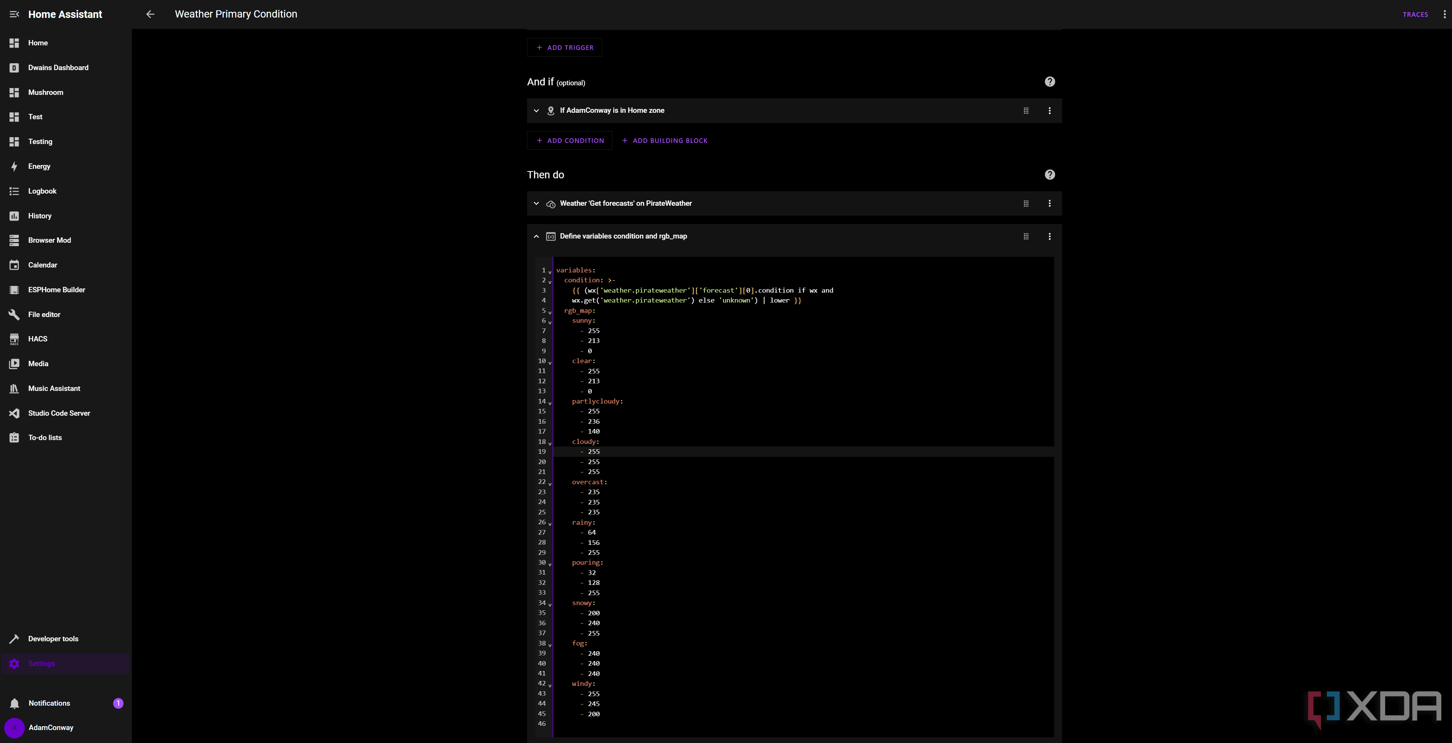Click the Browser Mod server icon

[x=14, y=240]
